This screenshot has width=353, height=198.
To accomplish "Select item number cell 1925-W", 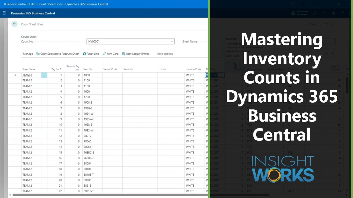I will 92,119.
